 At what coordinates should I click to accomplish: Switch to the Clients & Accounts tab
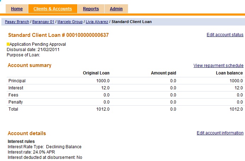pos(52,9)
